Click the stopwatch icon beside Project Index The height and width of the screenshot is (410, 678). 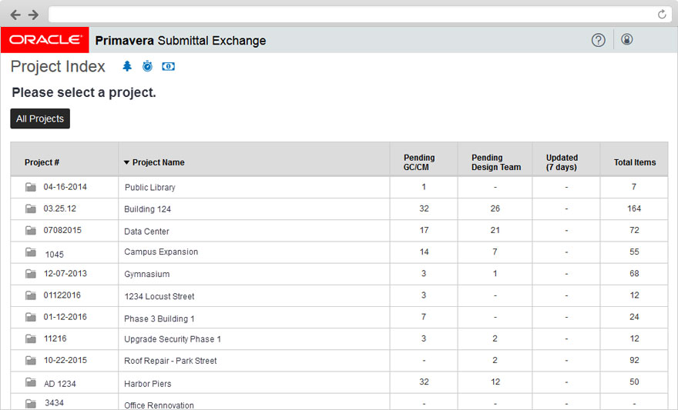coord(147,67)
